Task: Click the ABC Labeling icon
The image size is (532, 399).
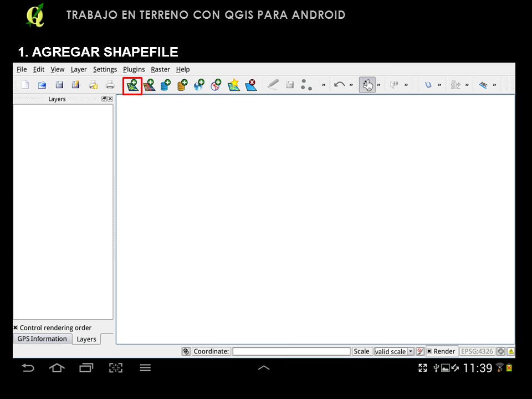Action: click(483, 84)
